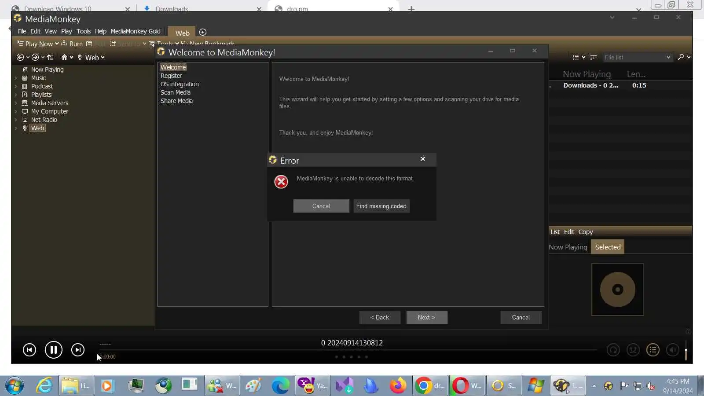
Task: Select the Downloads - 0 2... track row
Action: click(620, 85)
